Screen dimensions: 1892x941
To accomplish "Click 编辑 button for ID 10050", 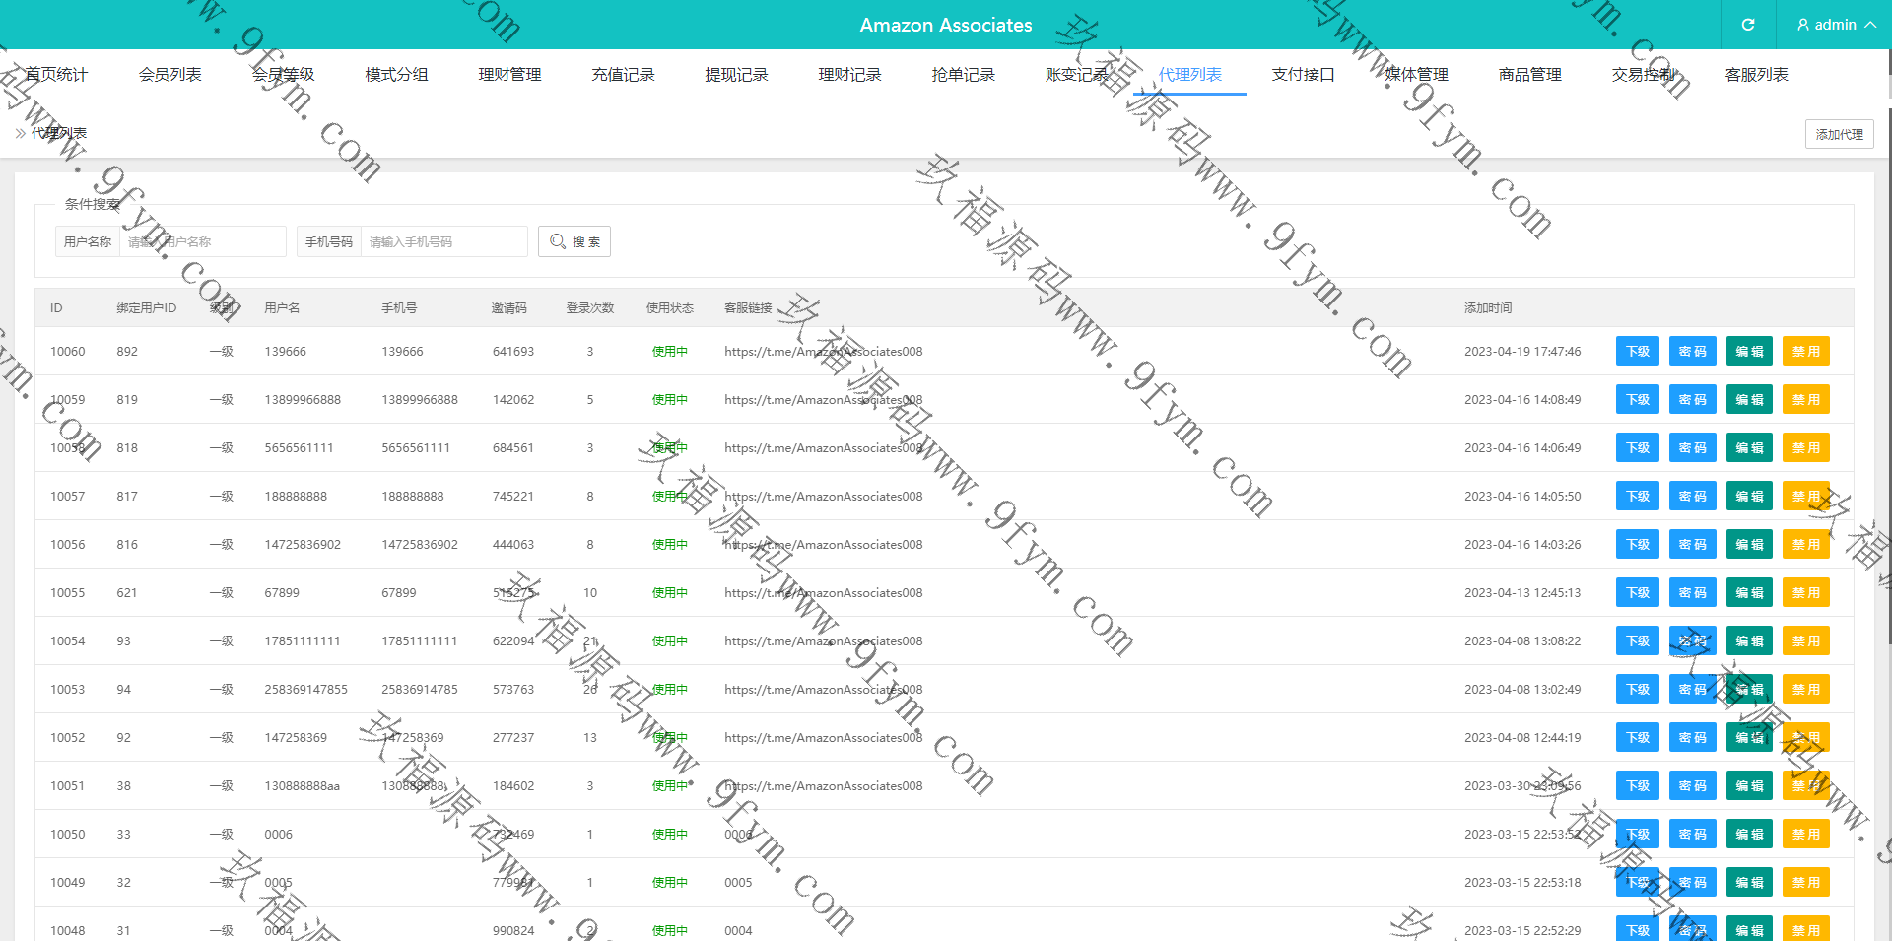I will 1749,835.
